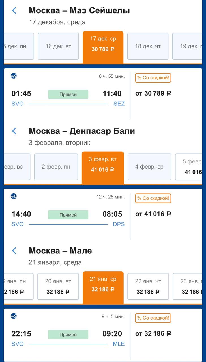Select the 2 февр. пн date tab
Image resolution: width=206 pixels, height=362 pixels.
56,167
